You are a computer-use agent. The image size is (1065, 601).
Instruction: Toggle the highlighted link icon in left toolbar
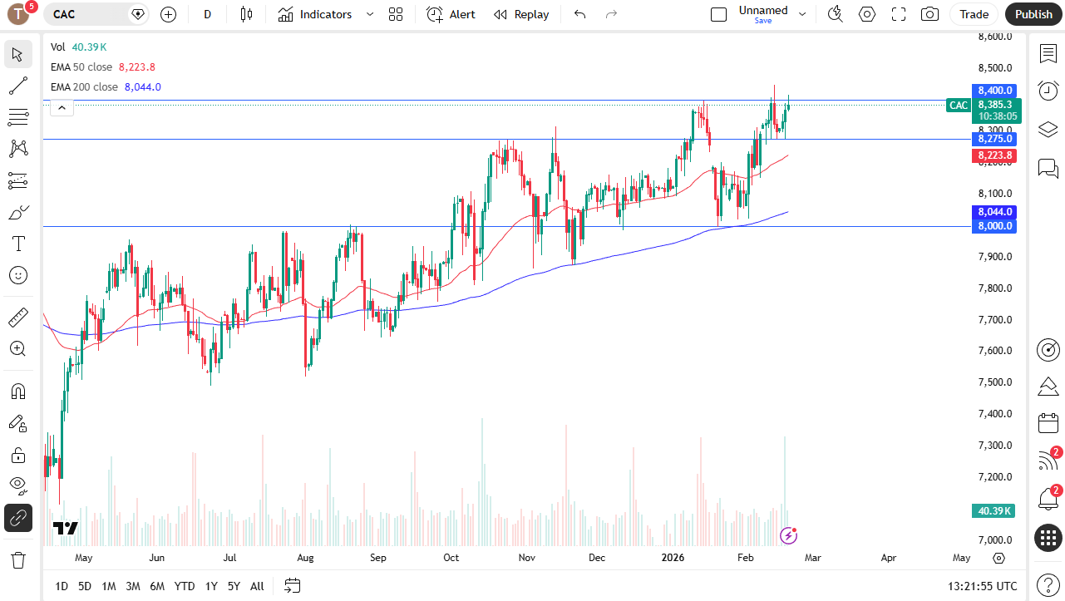coord(17,518)
